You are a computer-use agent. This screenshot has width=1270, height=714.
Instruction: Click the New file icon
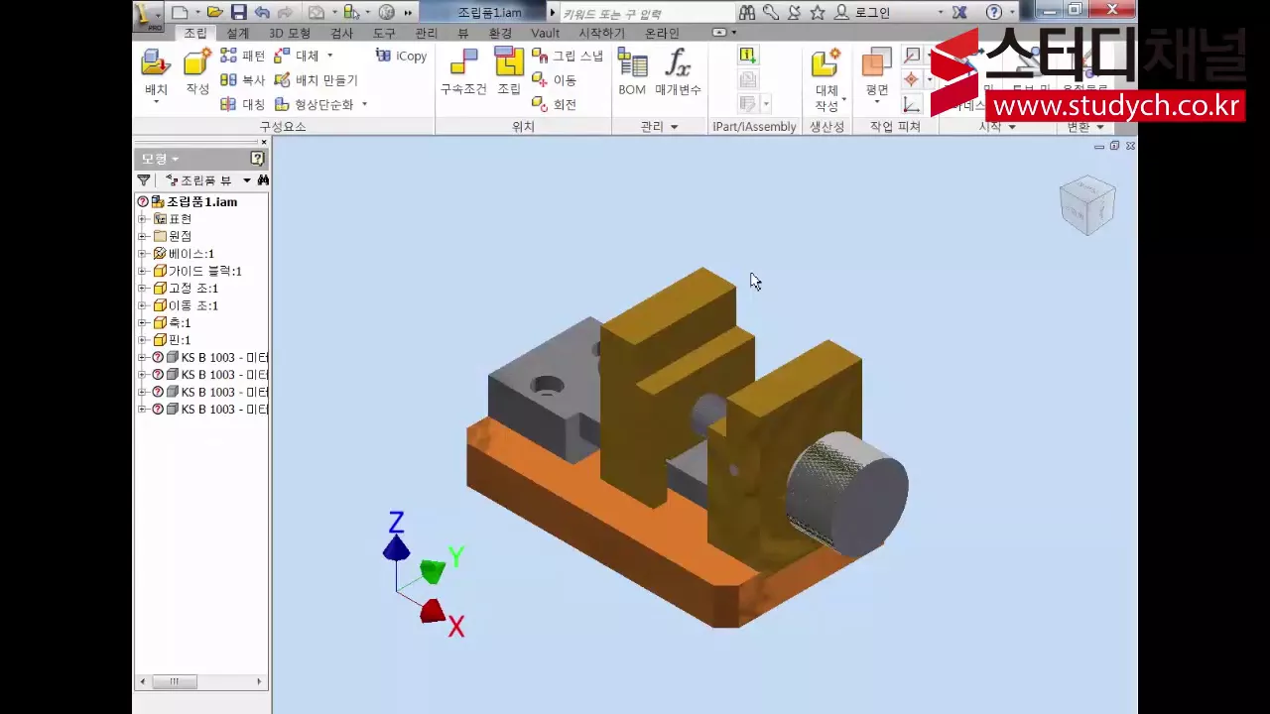(x=180, y=12)
